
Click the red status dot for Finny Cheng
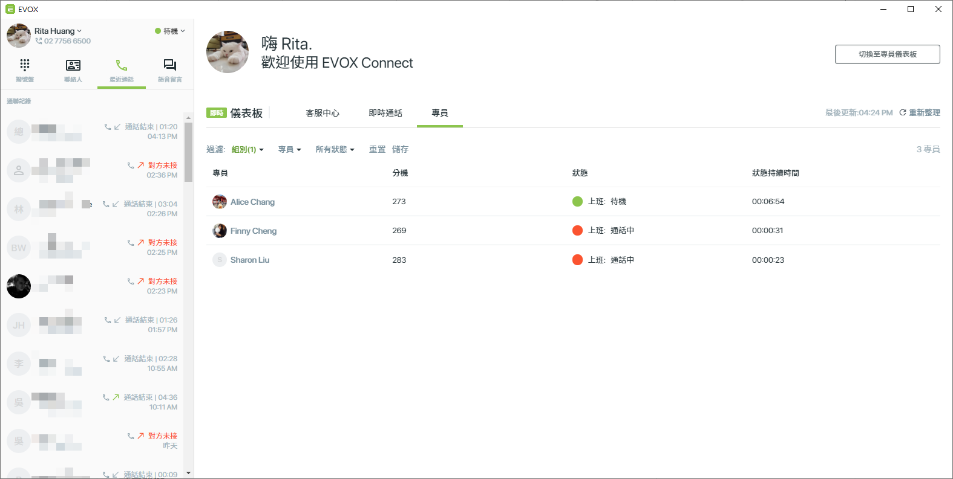coord(577,230)
